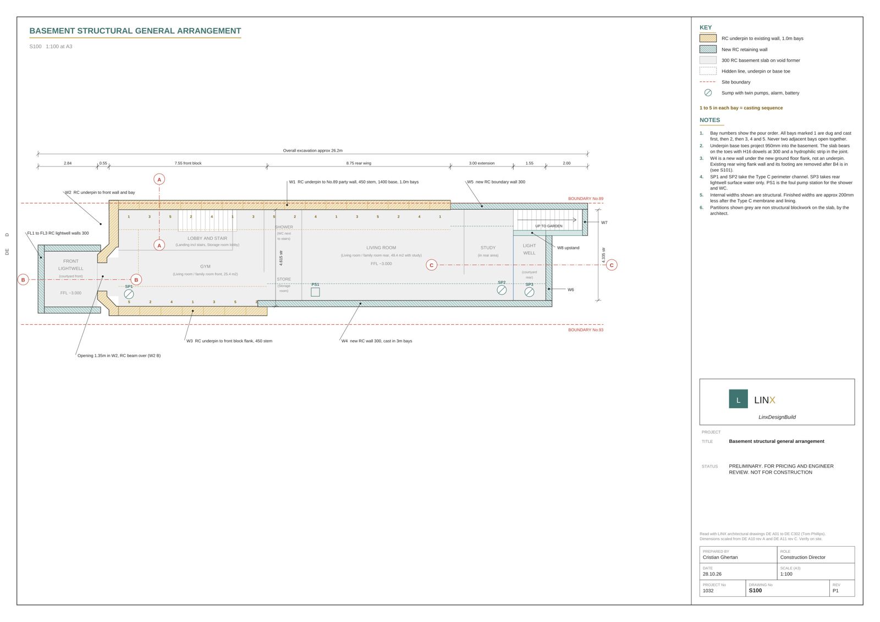
Task: Click the sump symbol in the key
Action: (x=708, y=93)
